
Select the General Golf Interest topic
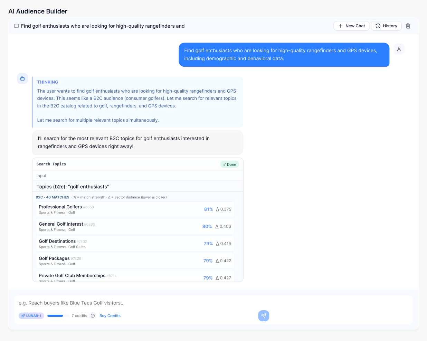point(135,227)
